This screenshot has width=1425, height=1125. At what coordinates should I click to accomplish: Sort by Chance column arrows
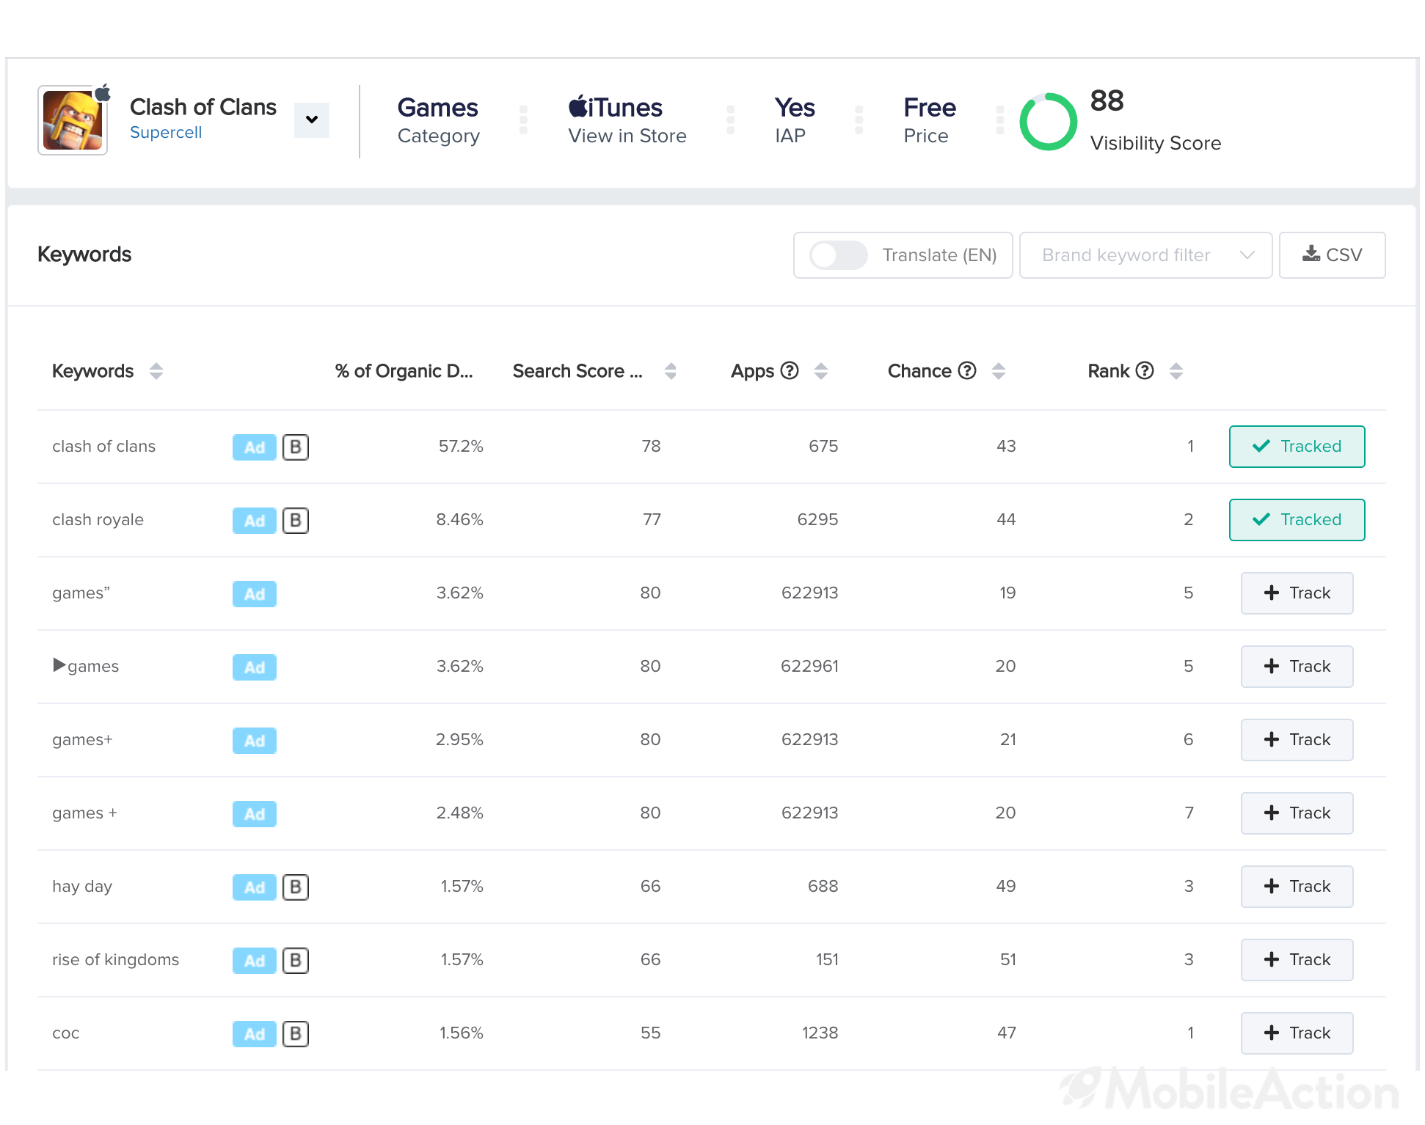click(999, 371)
